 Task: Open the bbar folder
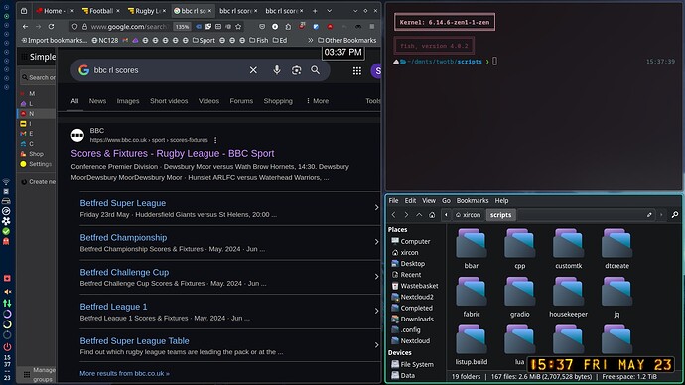pos(471,248)
